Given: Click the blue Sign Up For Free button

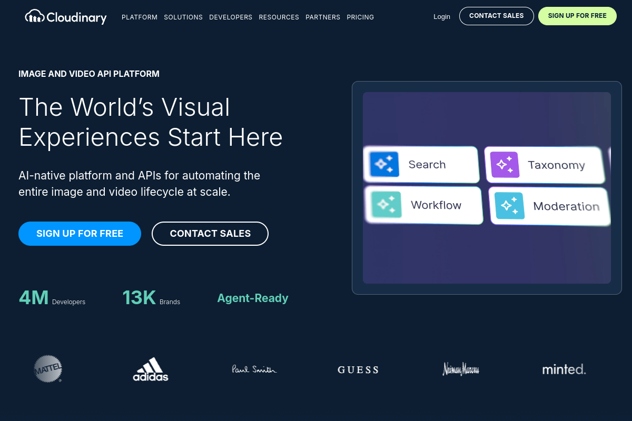Looking at the screenshot, I should coord(80,234).
